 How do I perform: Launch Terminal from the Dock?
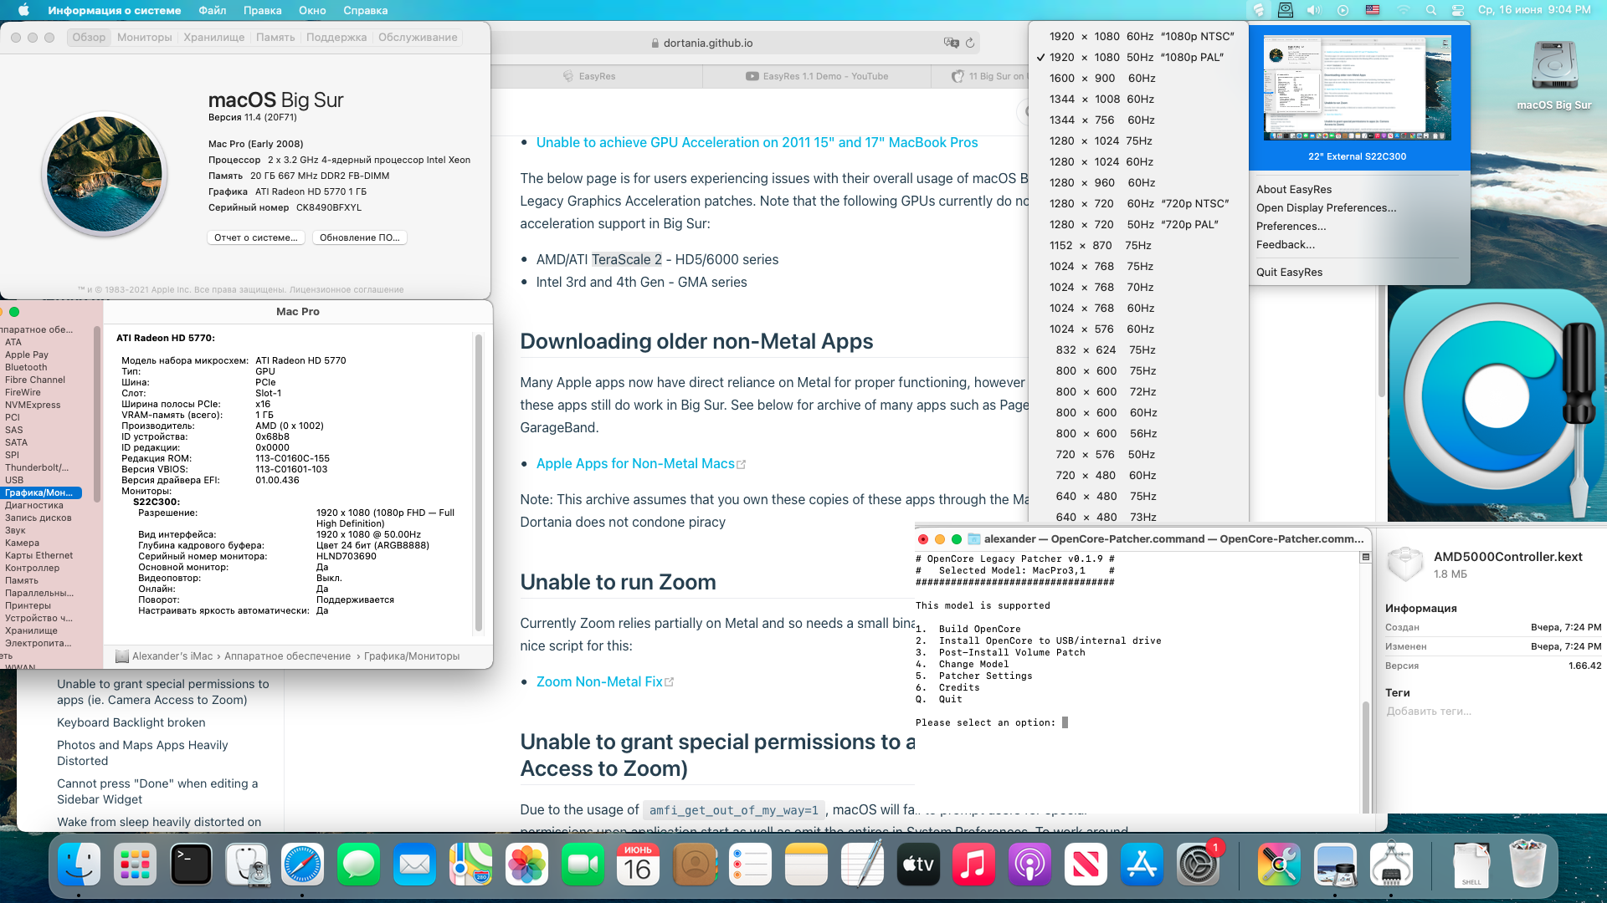pos(191,865)
